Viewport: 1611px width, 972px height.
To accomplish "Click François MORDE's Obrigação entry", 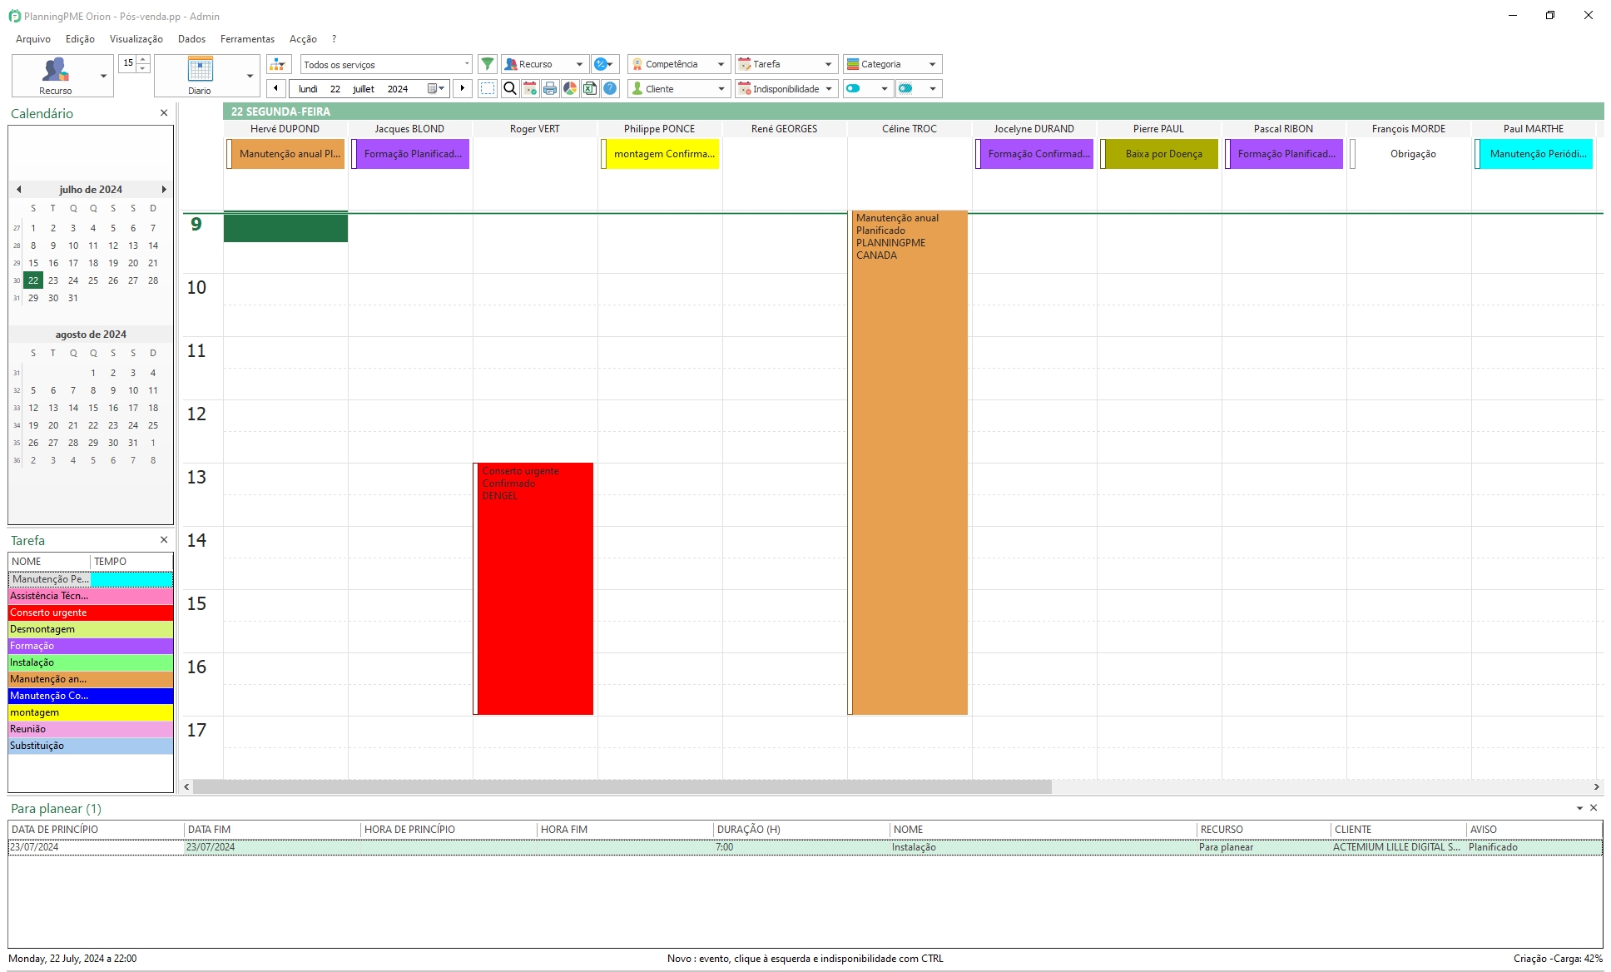I will pyautogui.click(x=1410, y=154).
